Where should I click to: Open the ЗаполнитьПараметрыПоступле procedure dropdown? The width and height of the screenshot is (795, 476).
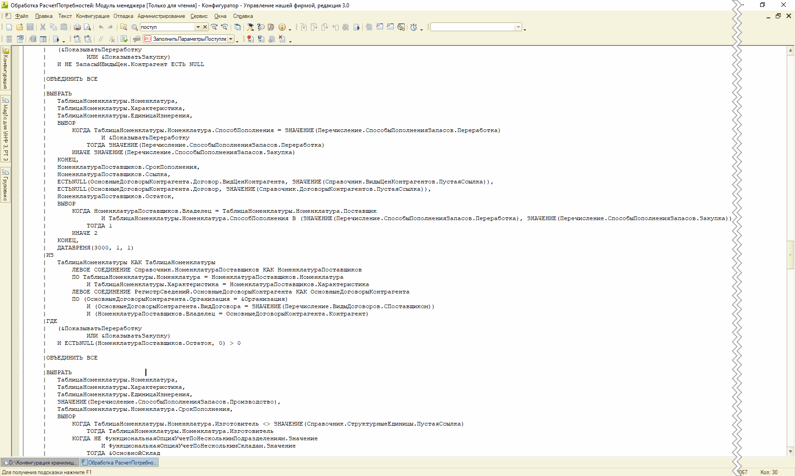tap(231, 39)
